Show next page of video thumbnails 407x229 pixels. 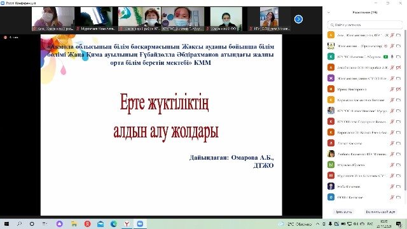tap(298, 19)
